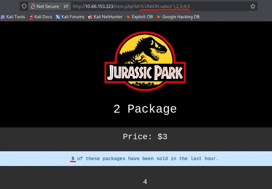
Task: Click the "Not Secure" label text
Action: (47, 6)
